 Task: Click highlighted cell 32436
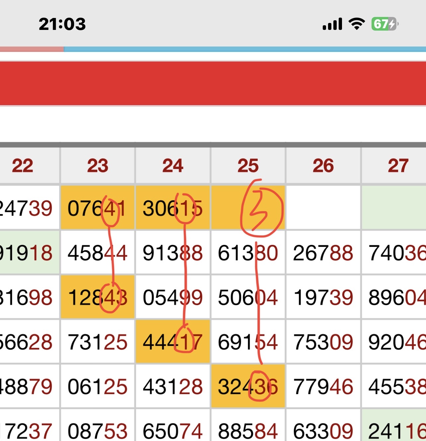point(248,386)
